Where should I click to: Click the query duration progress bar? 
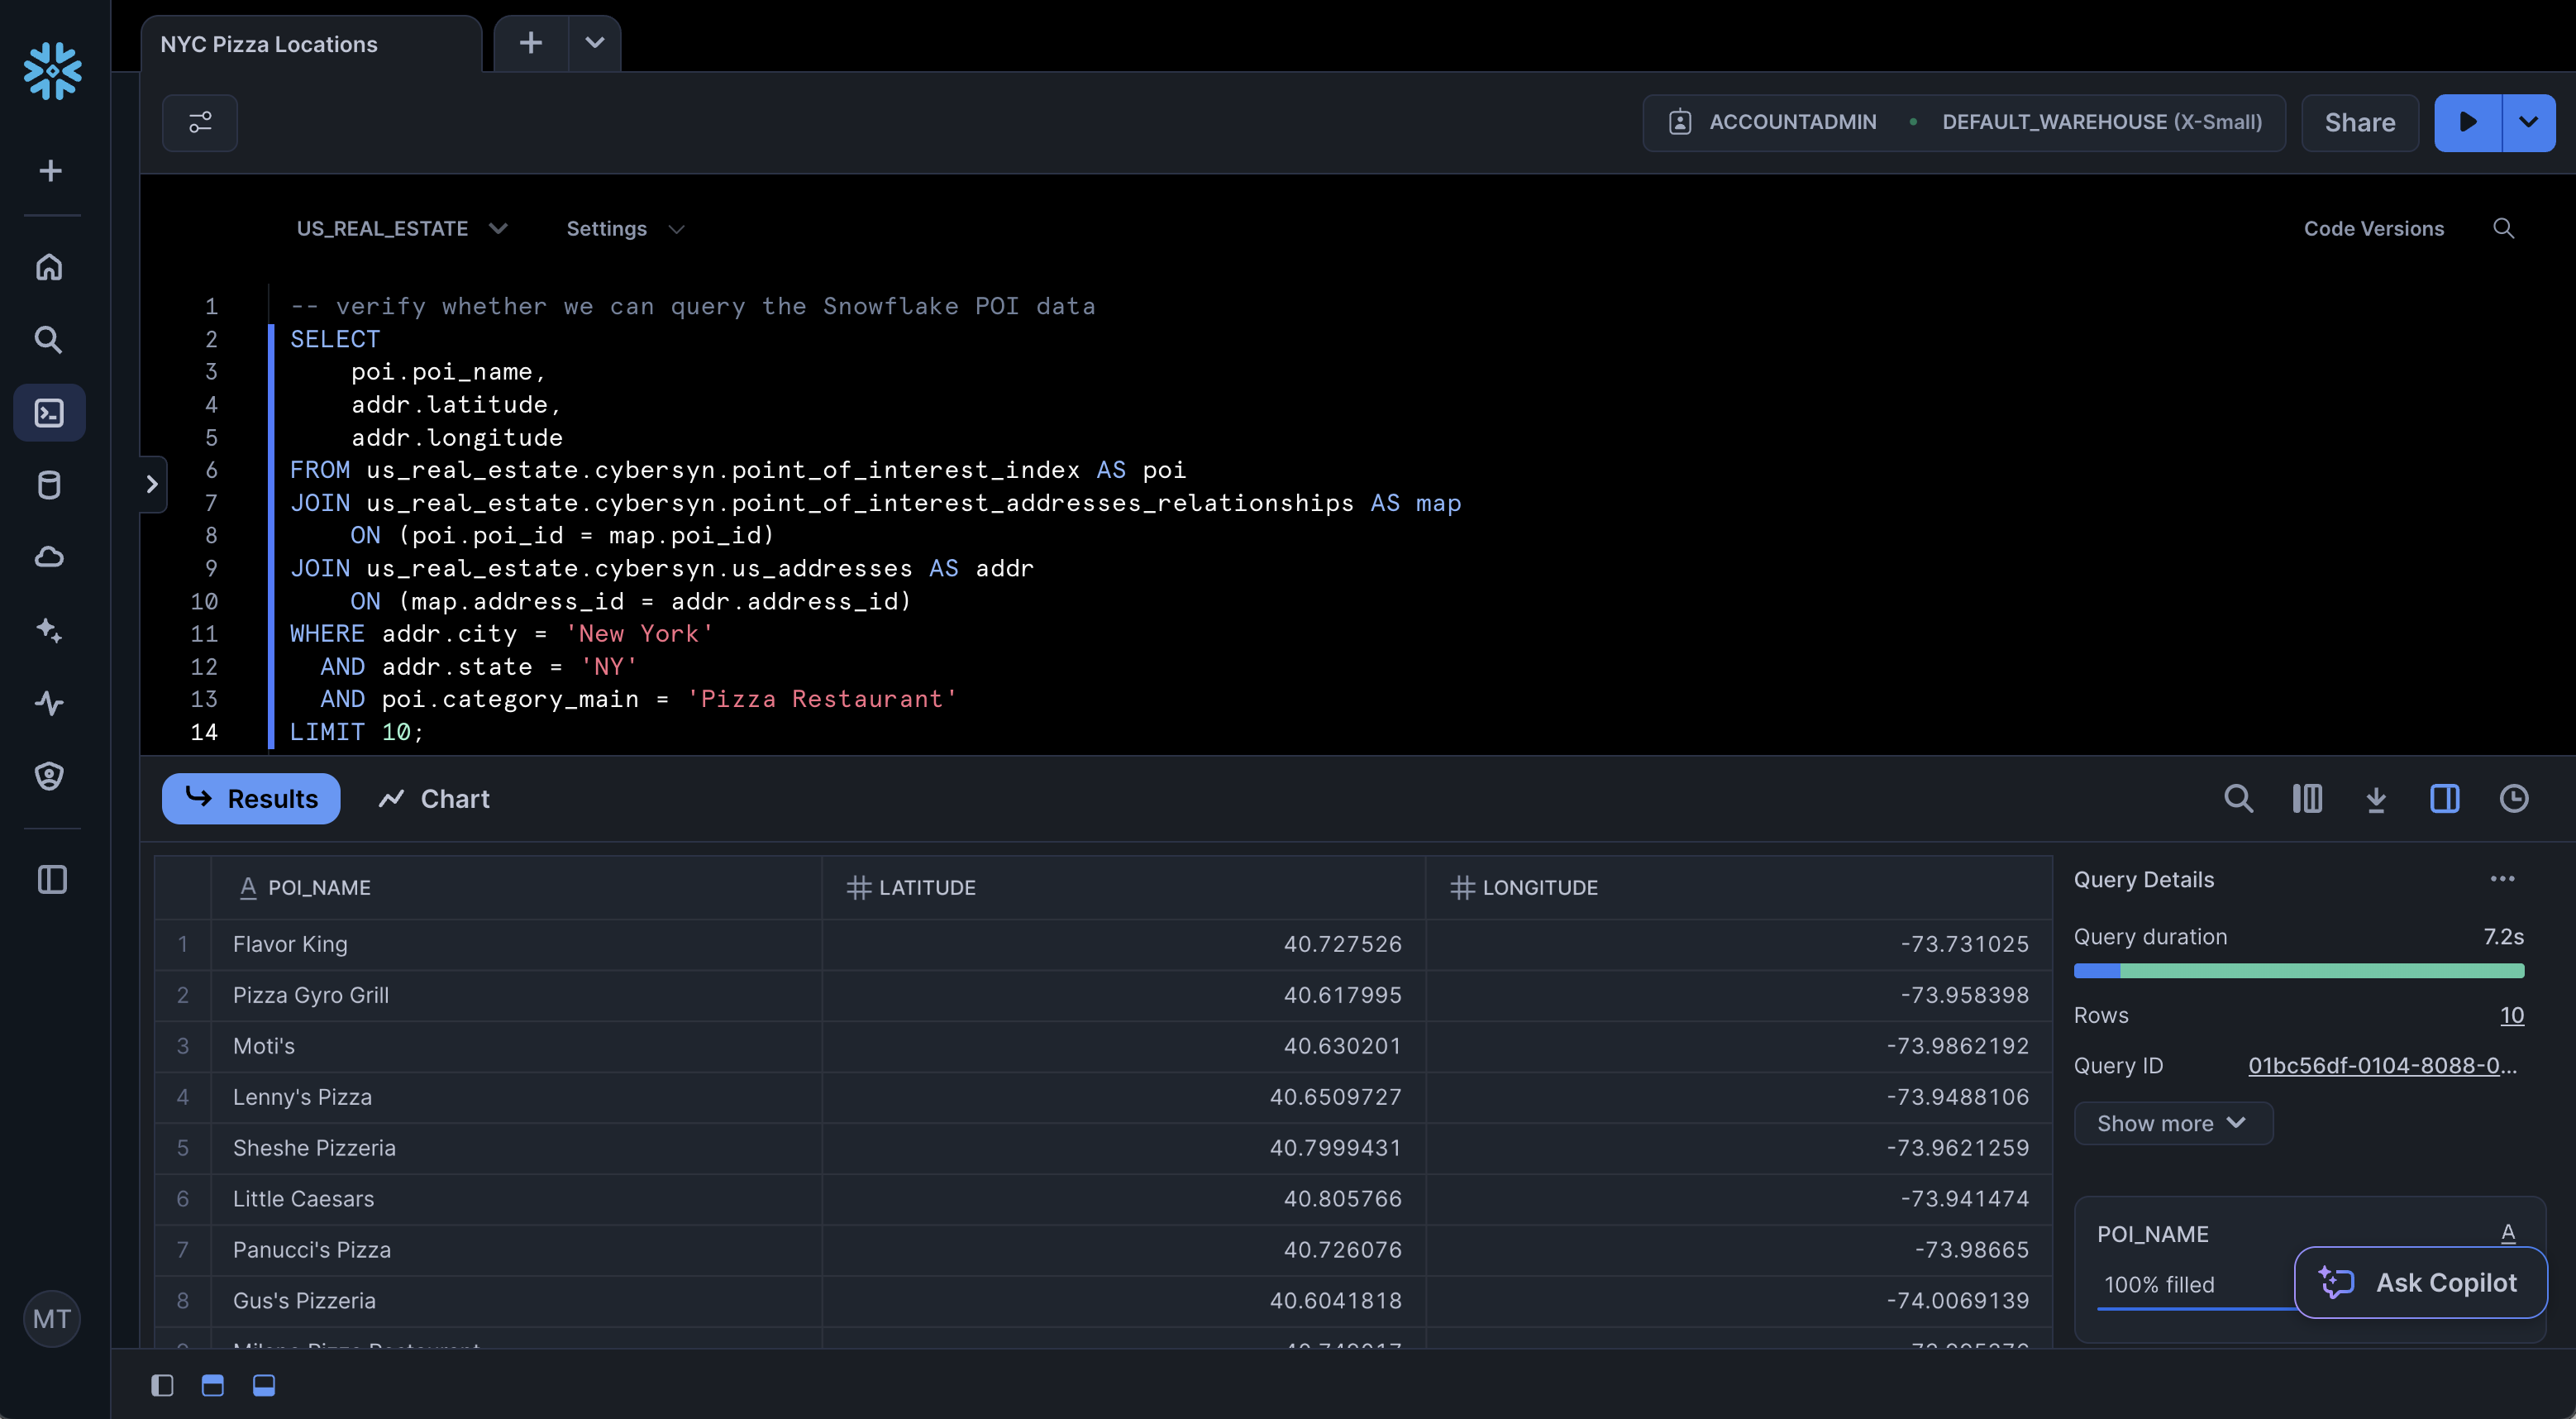coord(2298,971)
